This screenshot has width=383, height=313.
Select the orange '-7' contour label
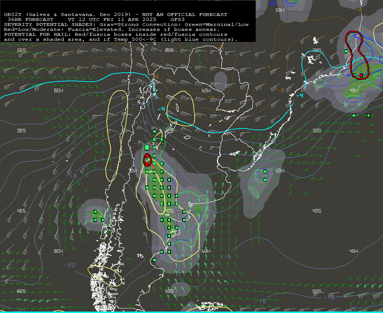tap(267, 68)
